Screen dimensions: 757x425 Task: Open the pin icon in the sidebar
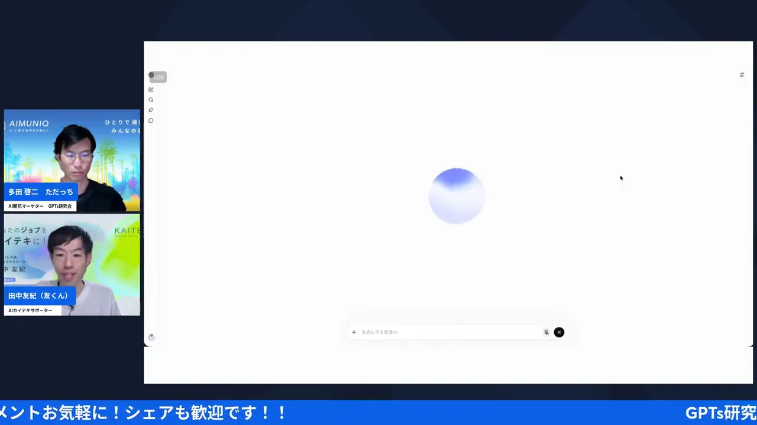pyautogui.click(x=151, y=110)
